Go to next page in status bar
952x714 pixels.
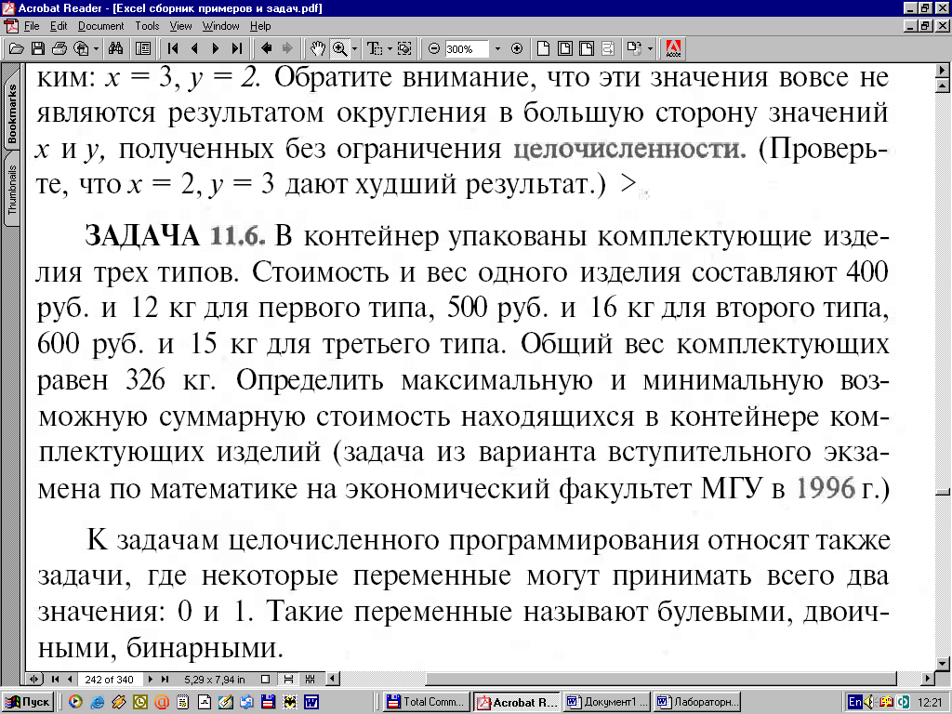click(151, 679)
